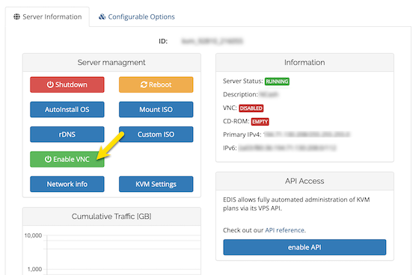Open AutoInstall OS

pyautogui.click(x=67, y=109)
